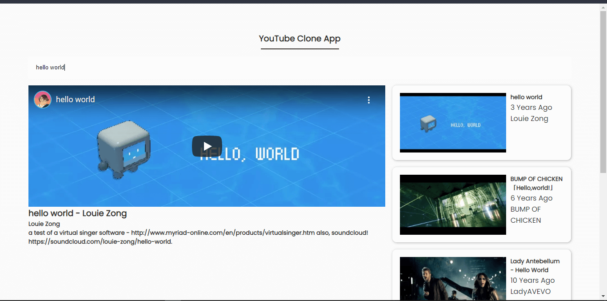Play the hello world video
Screen dimensions: 607x301
click(207, 146)
